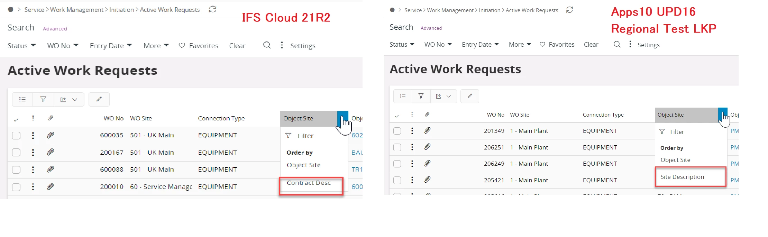
Task: Toggle select-all checkmark in IFS Cloud table header
Action: pyautogui.click(x=16, y=120)
